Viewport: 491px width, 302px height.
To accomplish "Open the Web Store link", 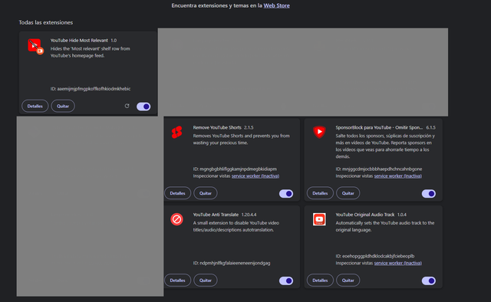I will (276, 5).
